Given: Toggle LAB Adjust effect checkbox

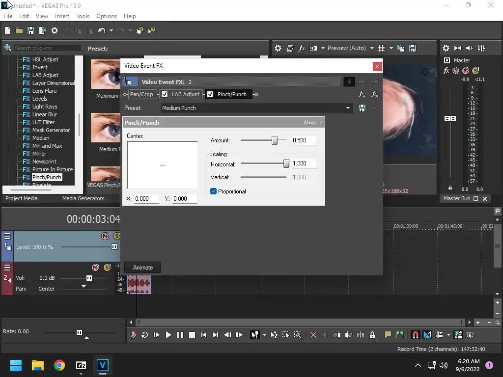Looking at the screenshot, I should pos(165,94).
